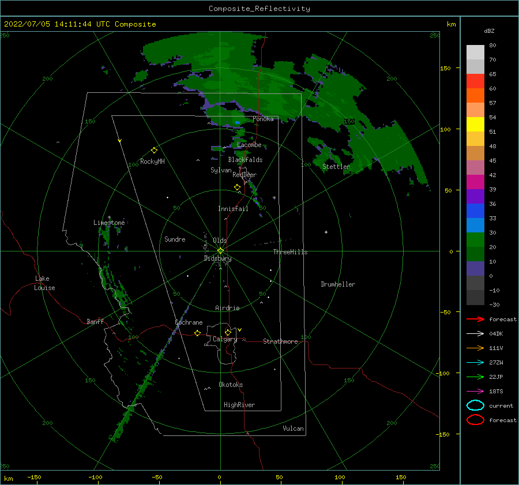Select the 51 dBZ yellow color swatch
This screenshot has width=519, height=485.
475,124
